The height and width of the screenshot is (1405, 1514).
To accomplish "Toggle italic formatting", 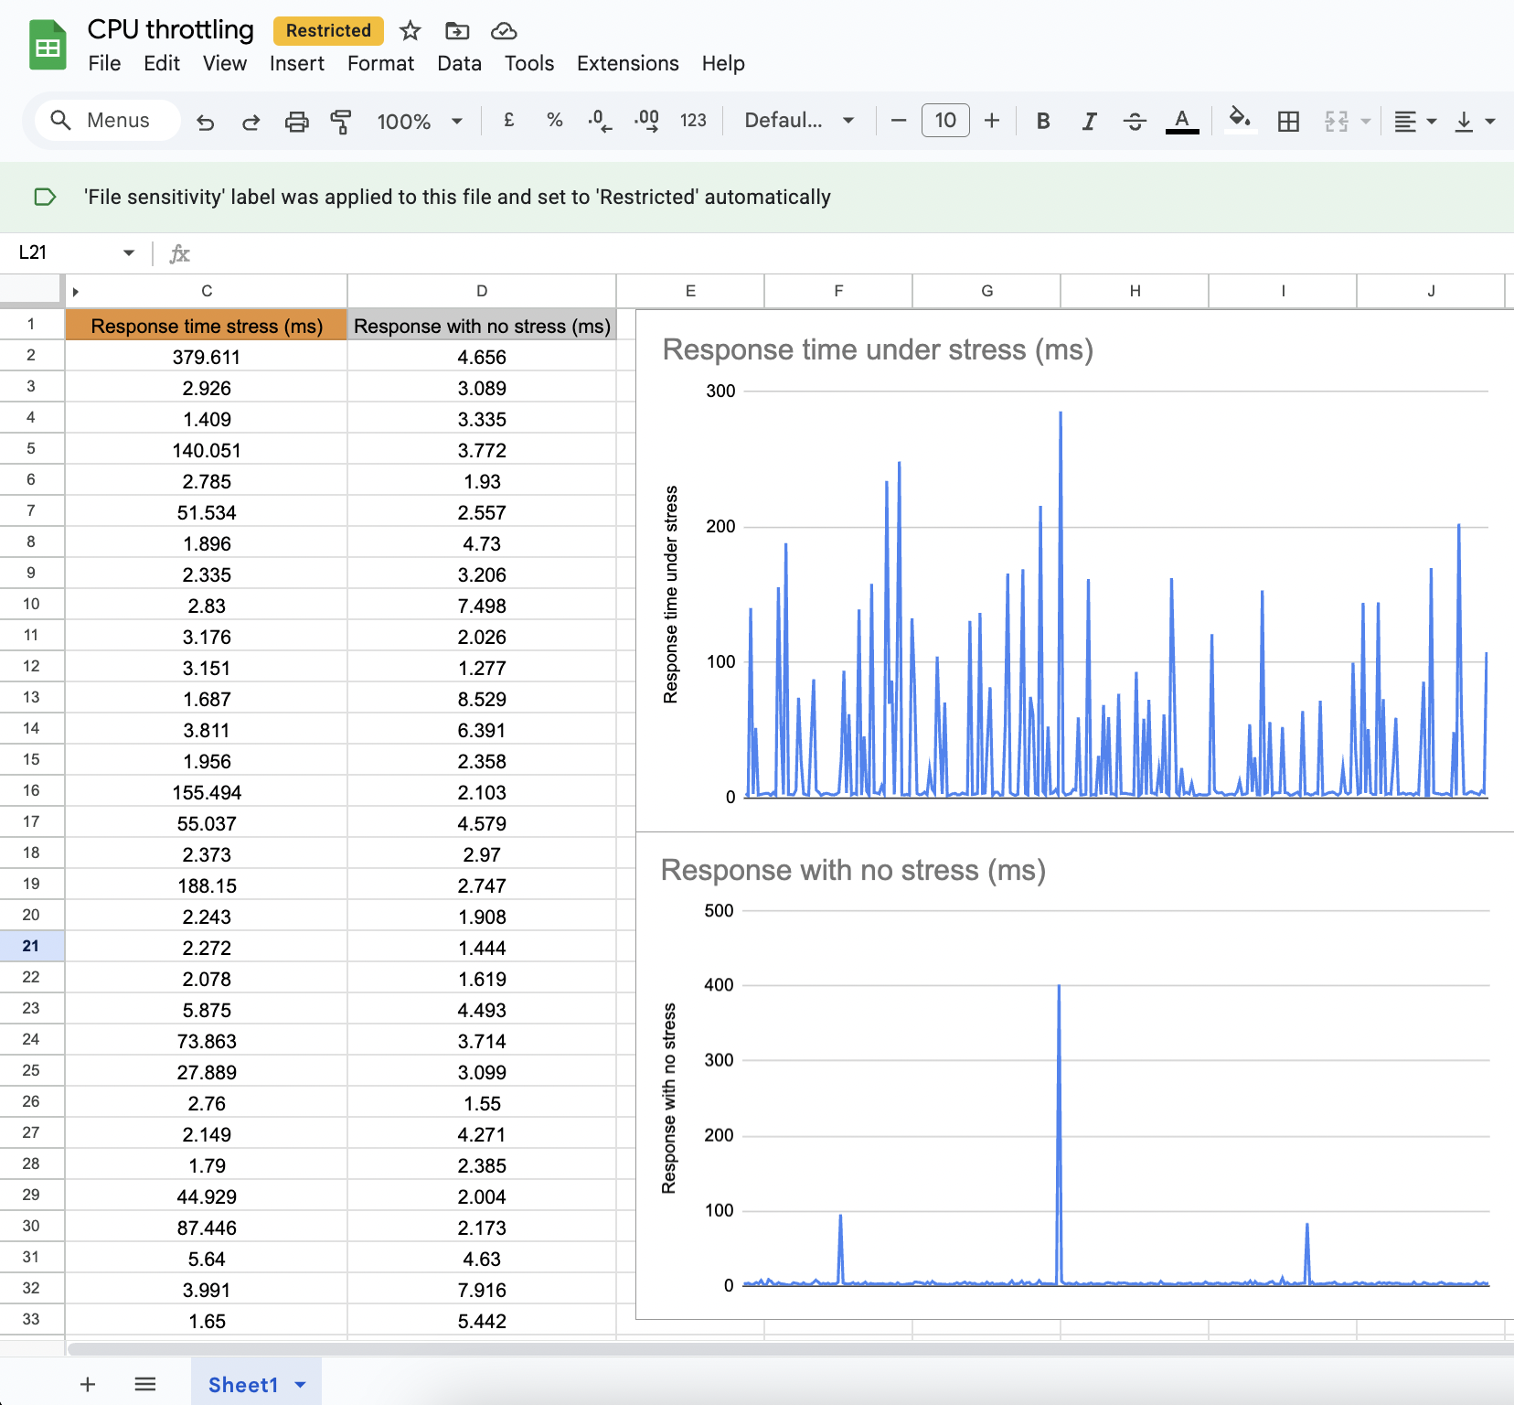I will [x=1088, y=120].
